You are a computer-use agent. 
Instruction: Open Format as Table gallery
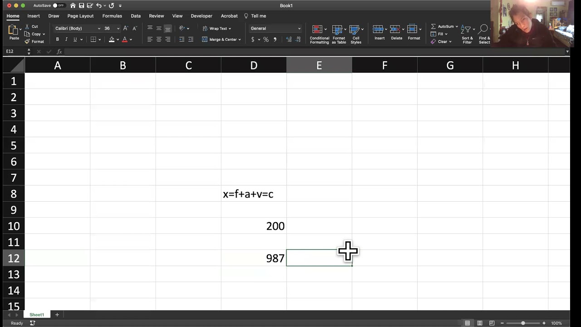pyautogui.click(x=339, y=34)
